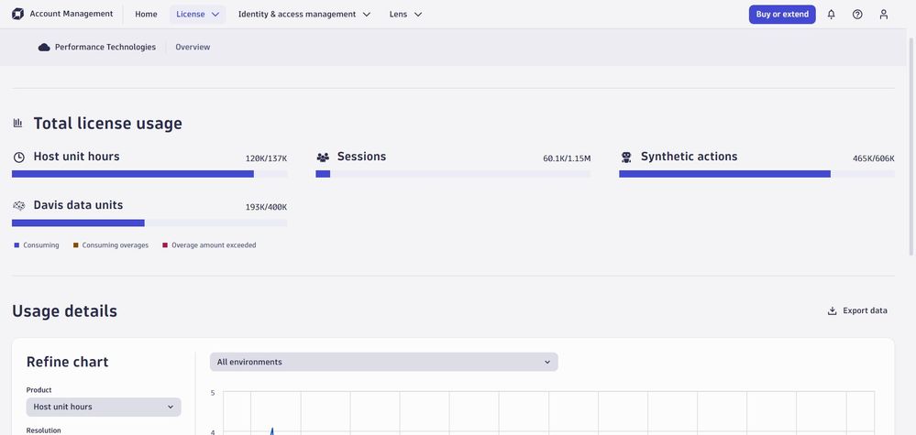The image size is (916, 435).
Task: Click the Davis data units icon
Action: click(x=19, y=206)
